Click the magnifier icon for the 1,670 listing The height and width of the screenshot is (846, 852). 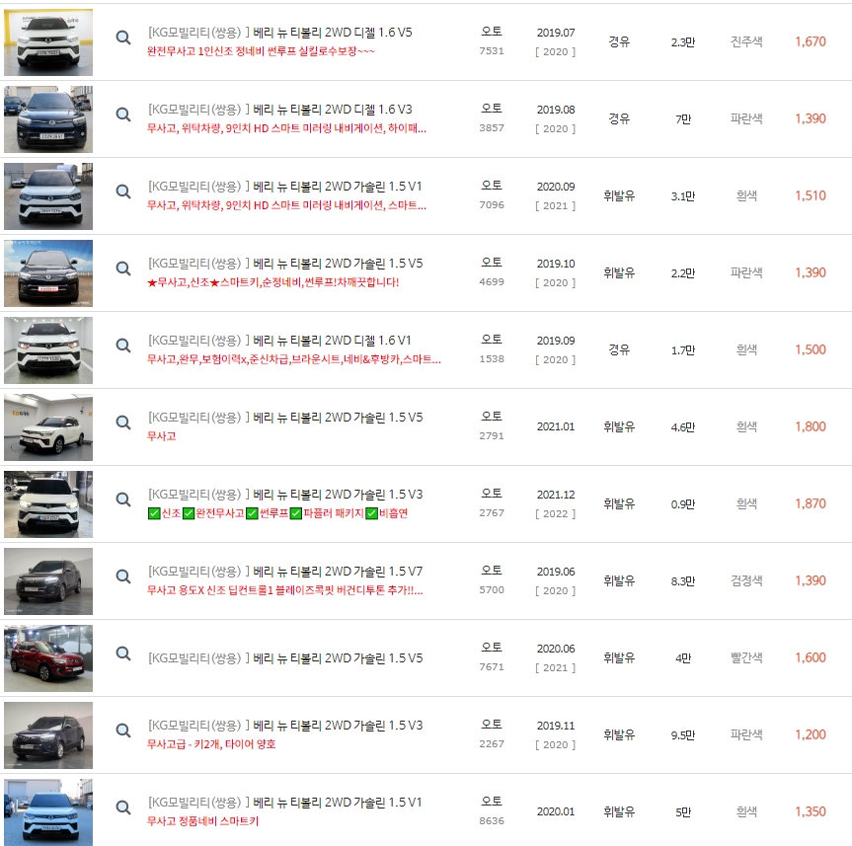click(123, 38)
